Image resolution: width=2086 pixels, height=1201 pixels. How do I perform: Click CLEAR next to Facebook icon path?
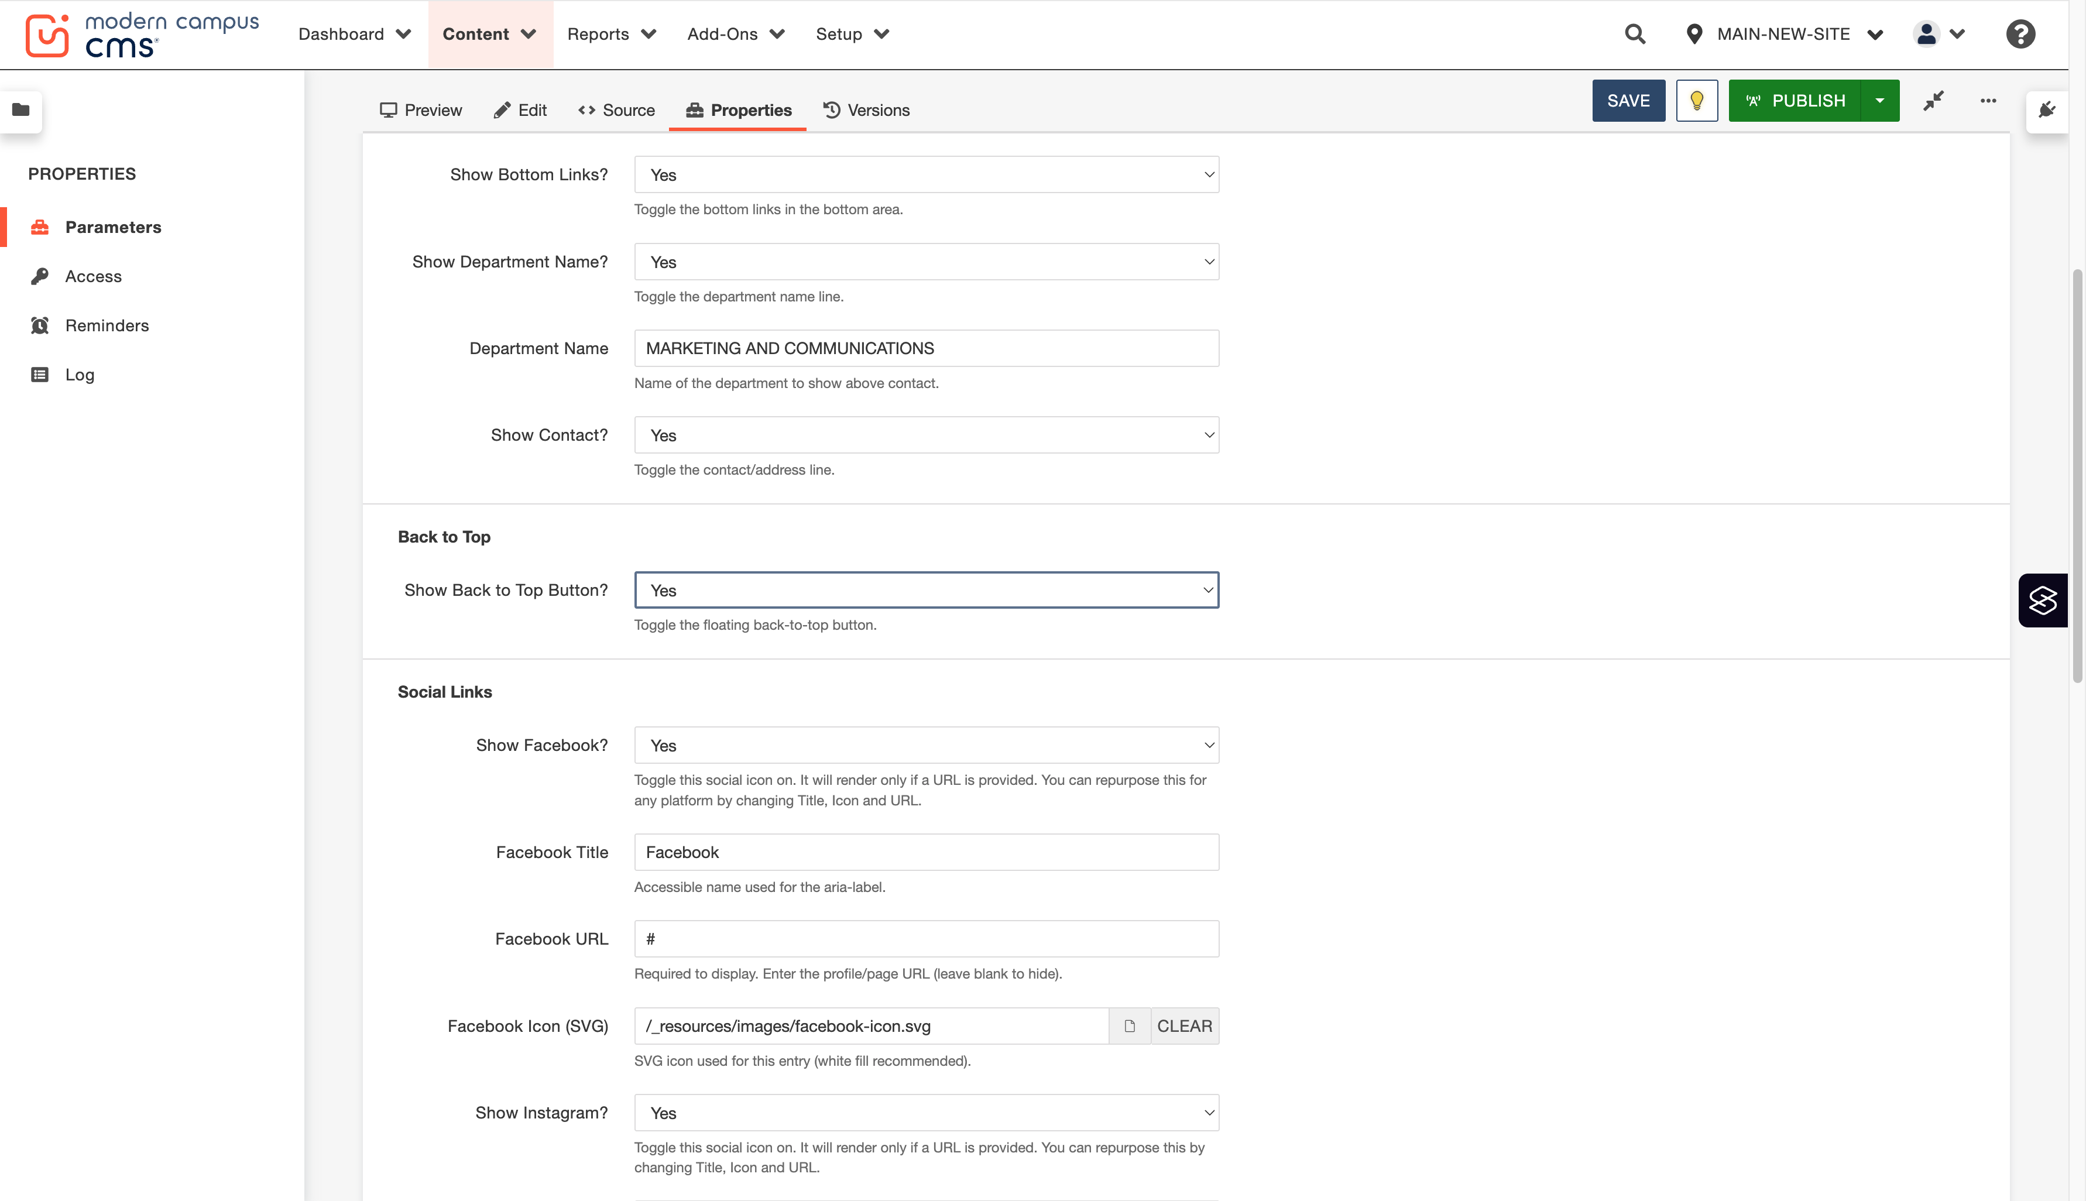pos(1185,1026)
